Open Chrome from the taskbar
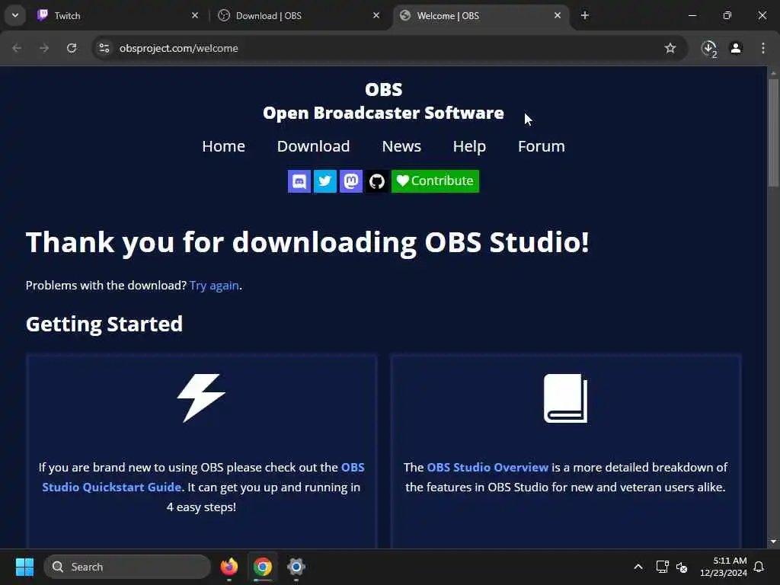Screen dimensions: 780x585 point(263,567)
